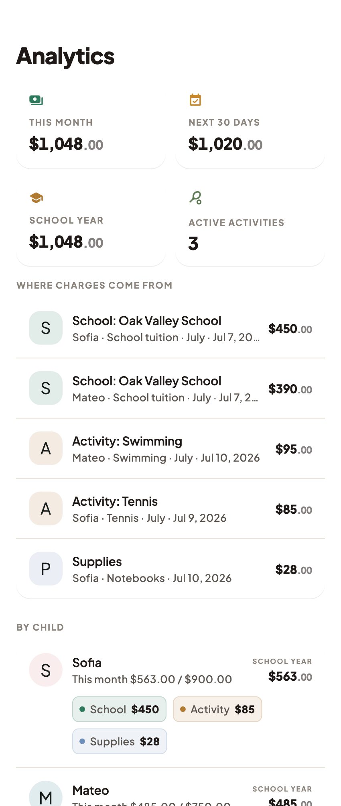
Task: Select the Supplies Notebooks $28.00 charge
Action: coord(170,569)
